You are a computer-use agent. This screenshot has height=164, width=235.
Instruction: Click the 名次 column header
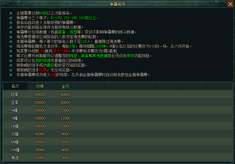[15, 86]
